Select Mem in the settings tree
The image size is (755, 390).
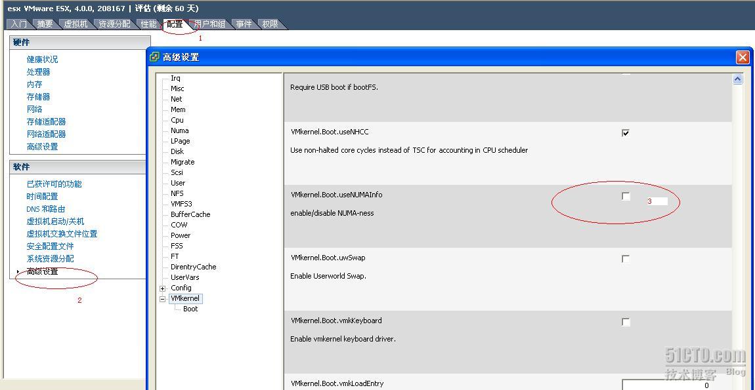(x=178, y=109)
